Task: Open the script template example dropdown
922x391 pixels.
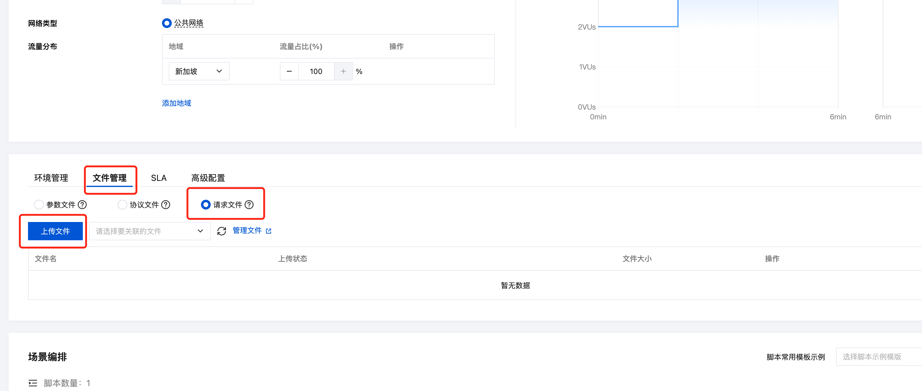Action: (x=877, y=357)
